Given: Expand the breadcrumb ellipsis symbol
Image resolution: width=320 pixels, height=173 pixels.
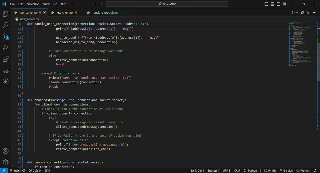Looking at the screenshot, I should [44, 19].
